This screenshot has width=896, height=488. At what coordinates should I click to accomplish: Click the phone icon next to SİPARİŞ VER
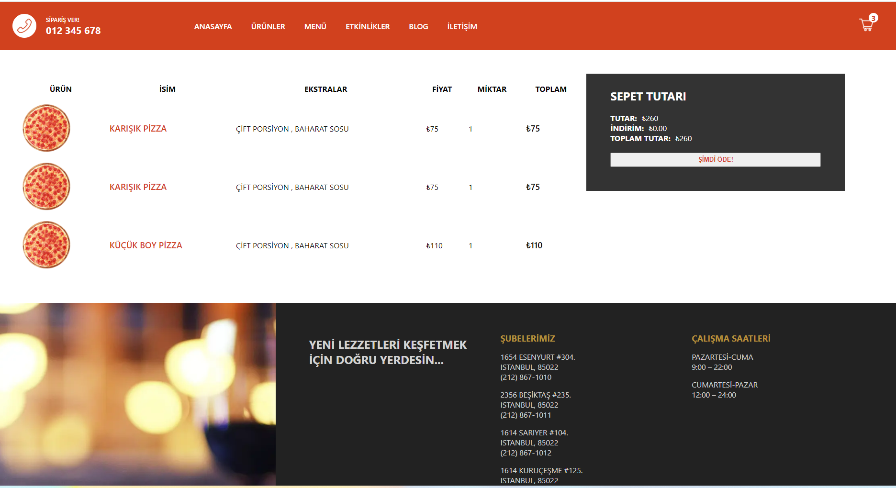pos(24,25)
